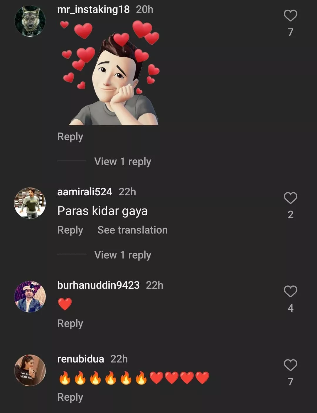
Task: Open the mr_instaking18 username
Action: click(x=93, y=10)
